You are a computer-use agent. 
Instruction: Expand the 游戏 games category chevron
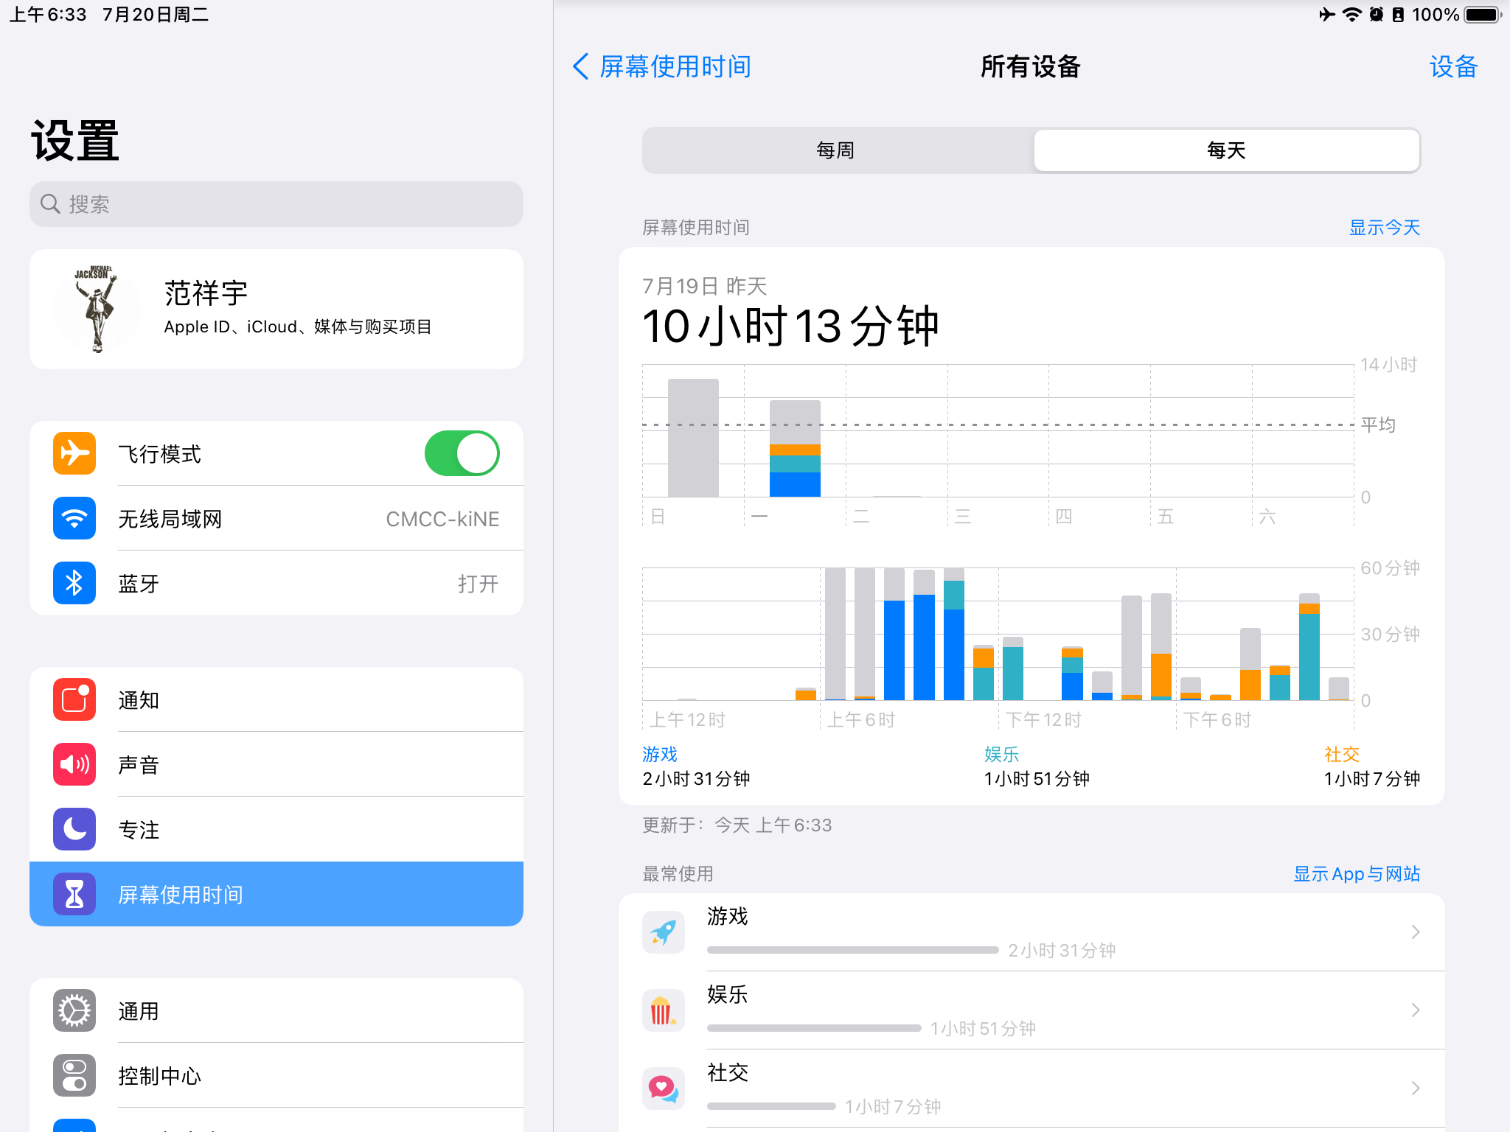tap(1415, 932)
